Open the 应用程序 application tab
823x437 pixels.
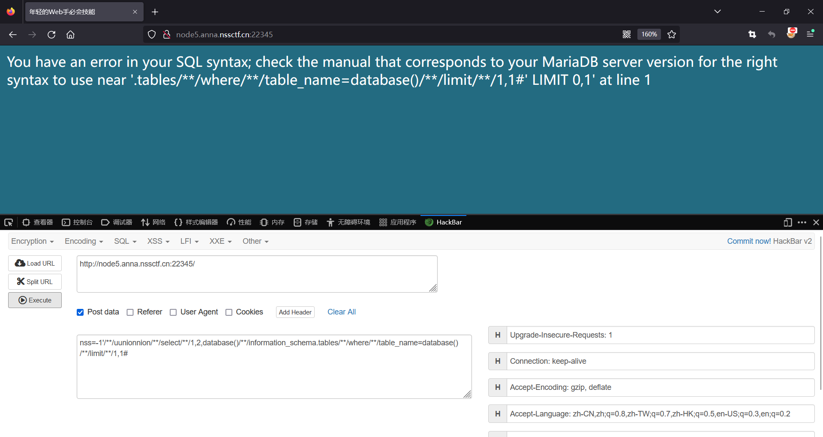(x=398, y=222)
